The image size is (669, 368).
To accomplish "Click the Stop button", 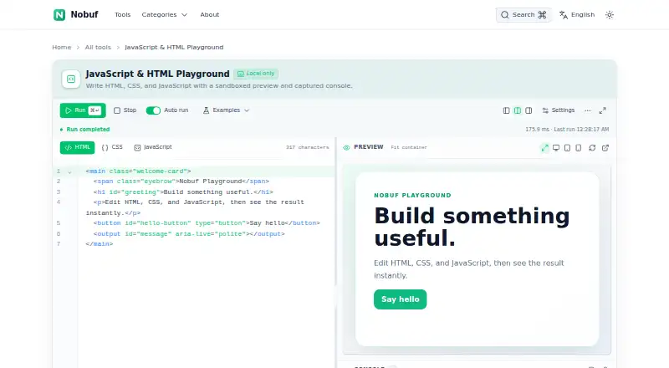I will point(125,110).
